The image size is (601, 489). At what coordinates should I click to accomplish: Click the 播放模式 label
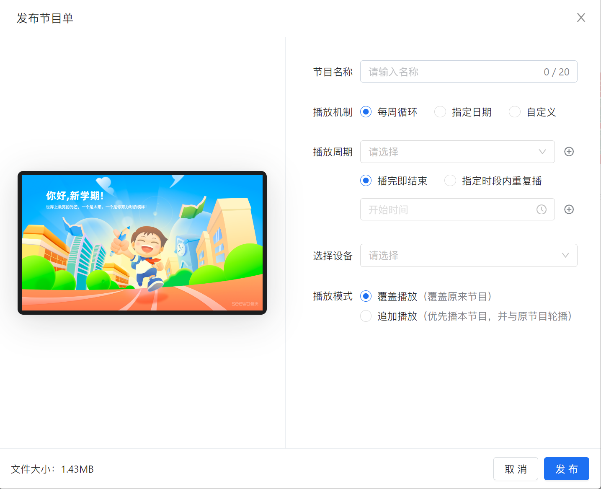point(333,296)
